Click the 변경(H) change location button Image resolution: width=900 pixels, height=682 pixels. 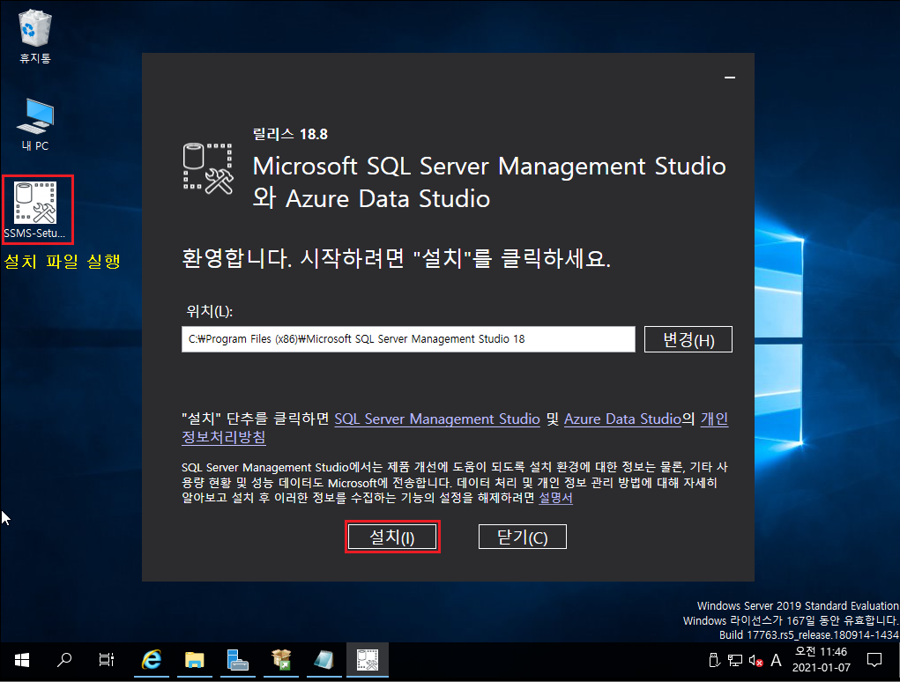[688, 339]
